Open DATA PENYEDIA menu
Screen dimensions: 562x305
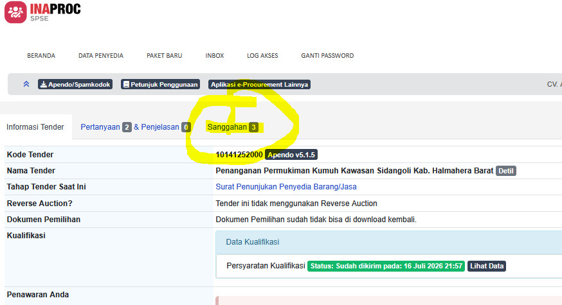click(101, 55)
